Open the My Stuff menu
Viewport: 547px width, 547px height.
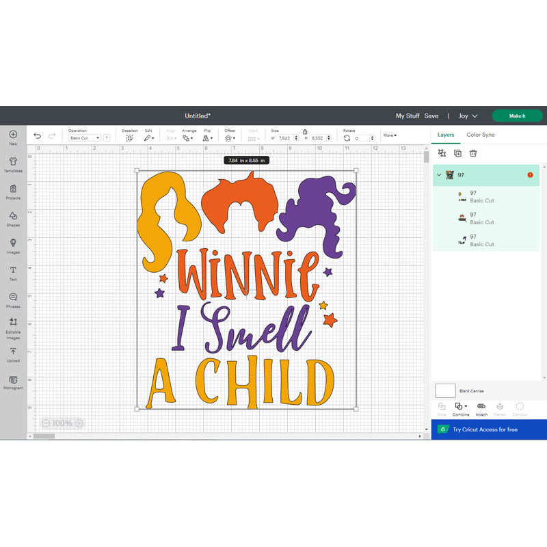[x=408, y=116]
